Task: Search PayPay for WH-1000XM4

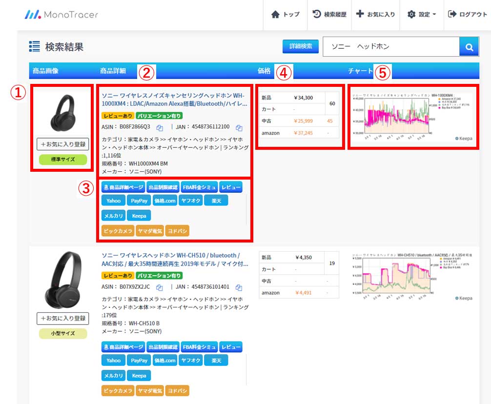Action: point(139,201)
